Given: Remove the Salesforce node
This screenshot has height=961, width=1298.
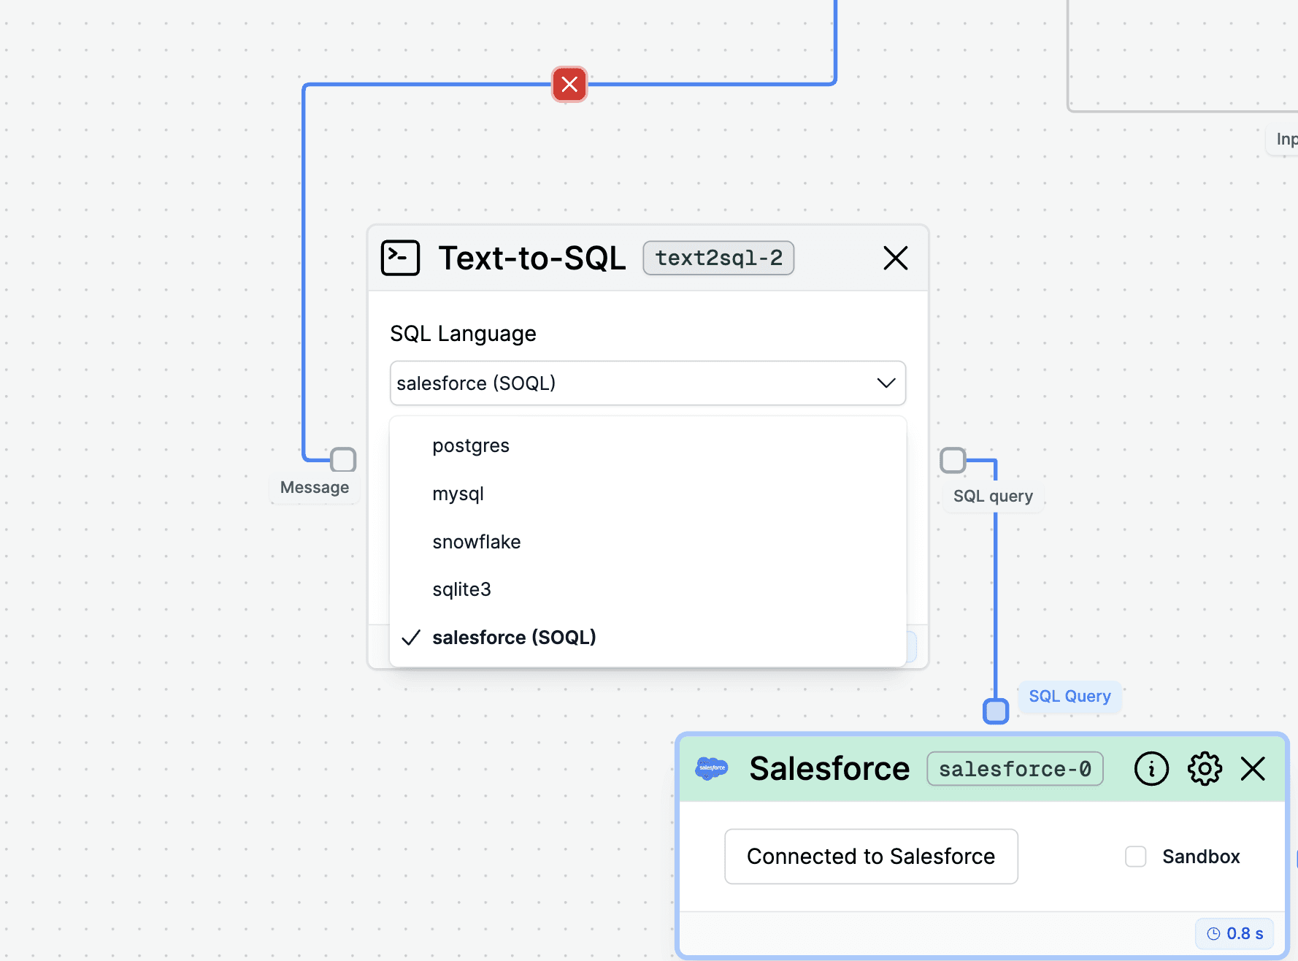Looking at the screenshot, I should point(1253,768).
